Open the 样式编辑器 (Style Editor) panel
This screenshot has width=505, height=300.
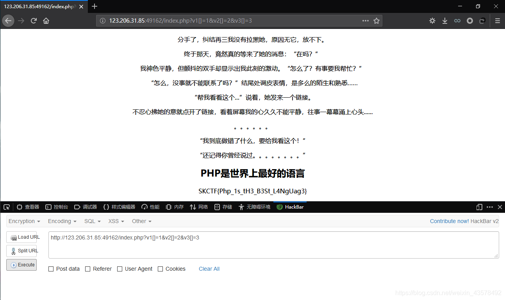(120, 207)
